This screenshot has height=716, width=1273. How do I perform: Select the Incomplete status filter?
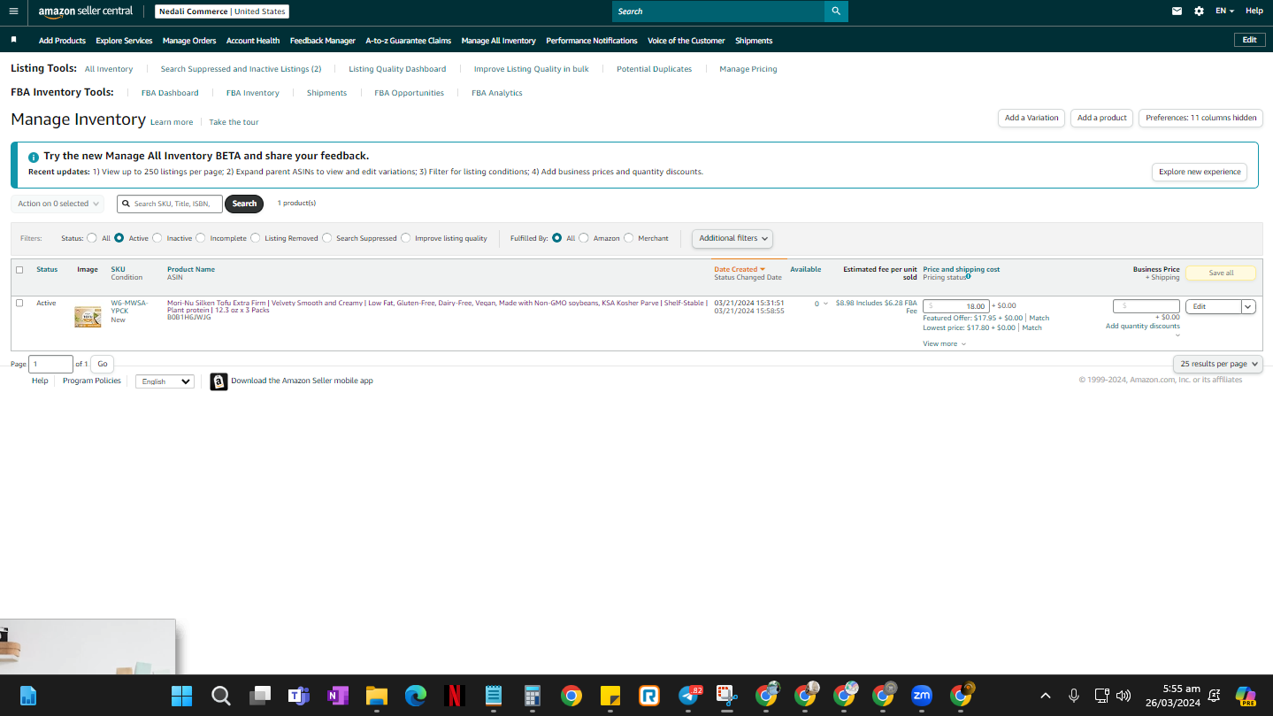coord(201,238)
